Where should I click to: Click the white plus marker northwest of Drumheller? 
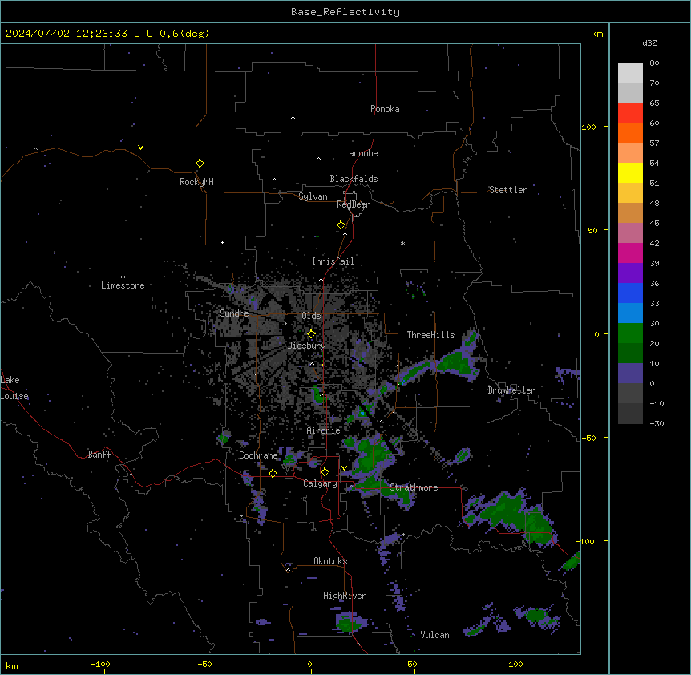(491, 301)
